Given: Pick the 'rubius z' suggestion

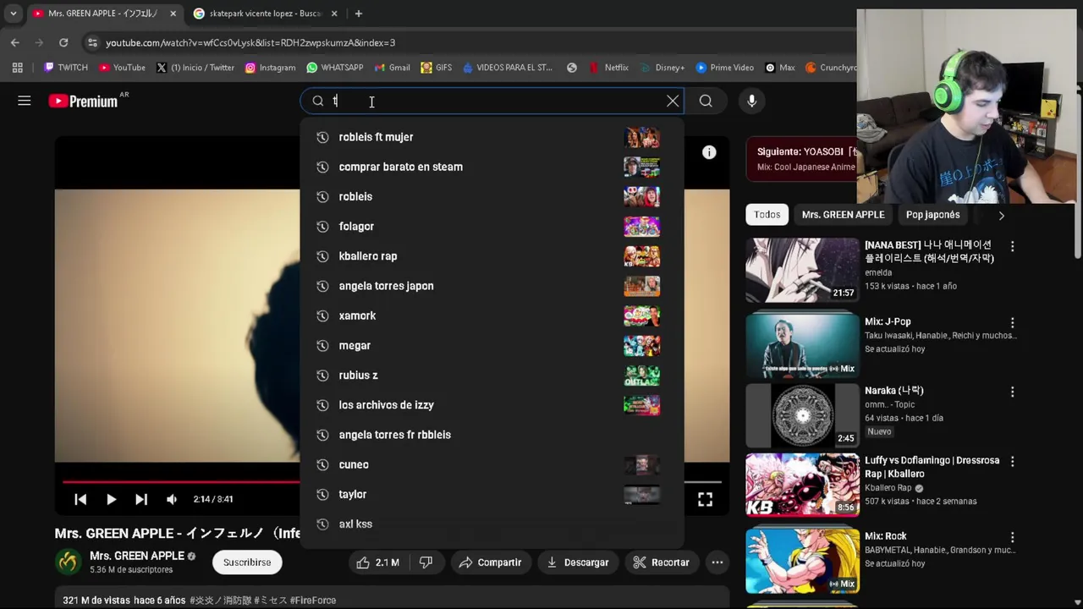Looking at the screenshot, I should [492, 375].
